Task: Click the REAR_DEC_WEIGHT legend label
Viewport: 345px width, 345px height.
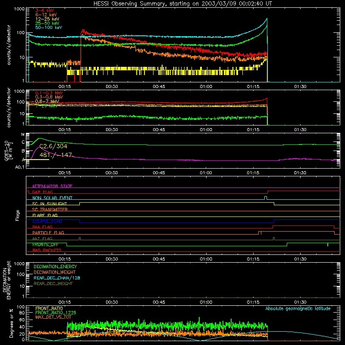Action: (53, 284)
